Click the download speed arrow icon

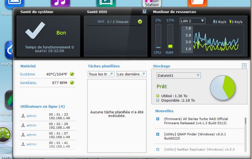[214, 21]
